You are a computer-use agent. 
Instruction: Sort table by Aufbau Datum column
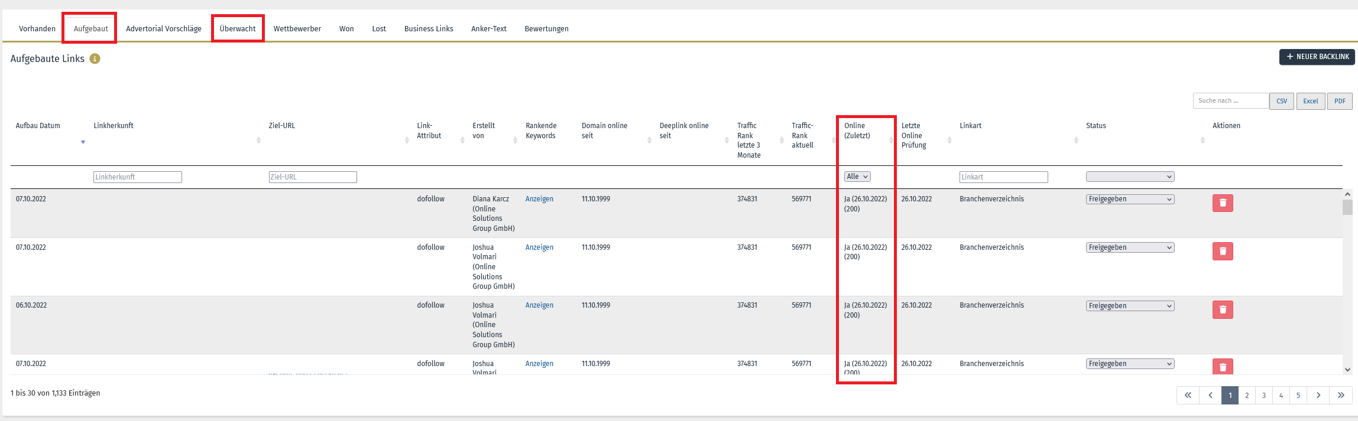click(x=83, y=142)
